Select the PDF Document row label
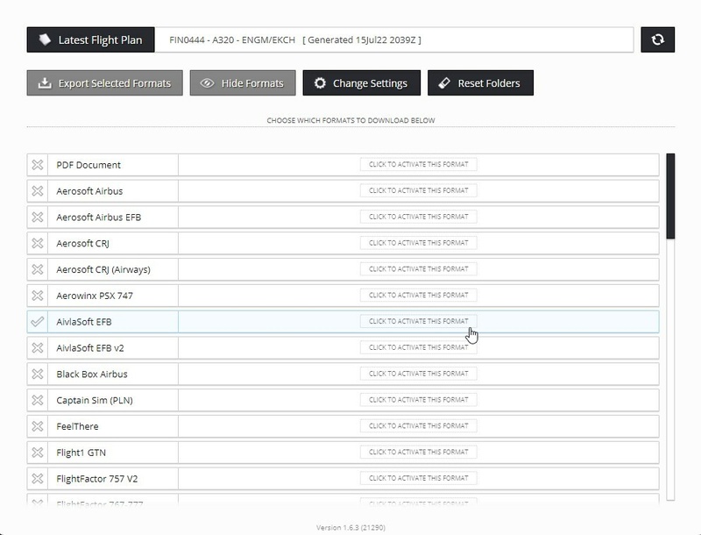 tap(89, 165)
